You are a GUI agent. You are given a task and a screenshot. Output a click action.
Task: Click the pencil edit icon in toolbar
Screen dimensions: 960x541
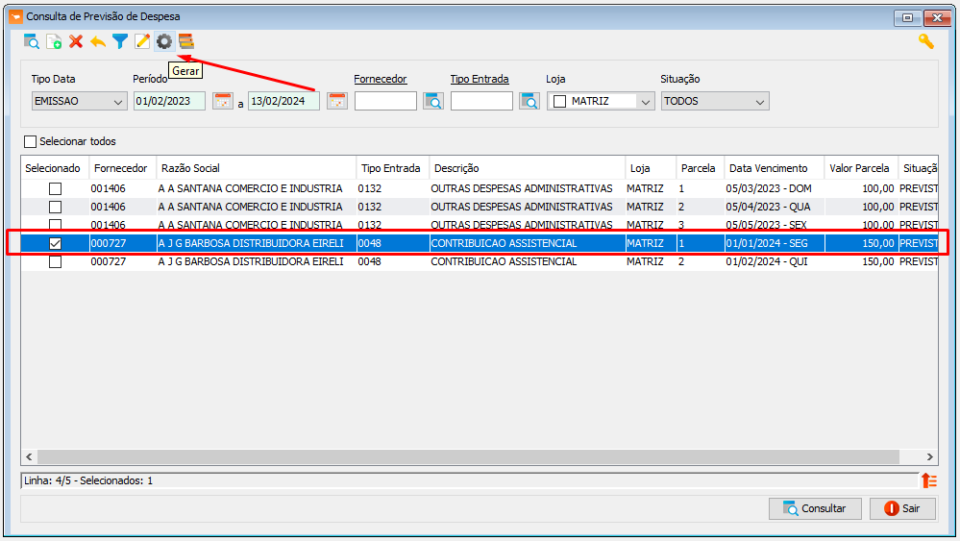142,41
